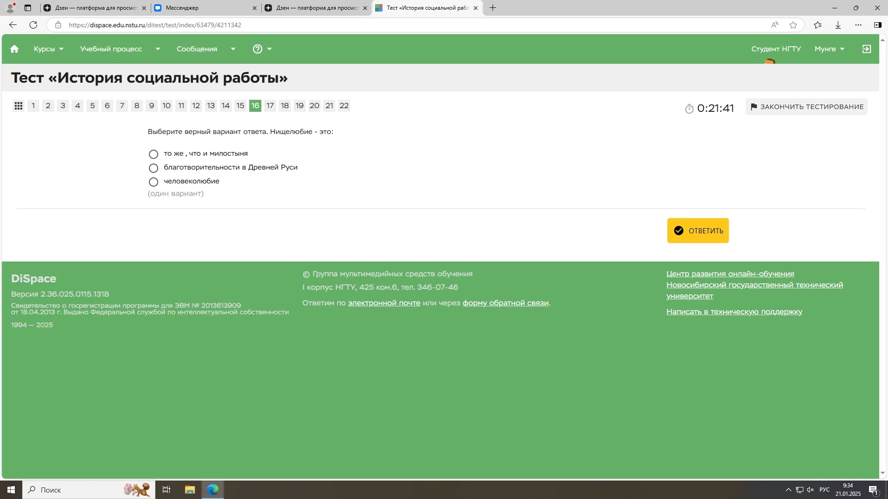Submit answer with ОТВЕТИТЬ button
888x499 pixels.
click(x=698, y=231)
